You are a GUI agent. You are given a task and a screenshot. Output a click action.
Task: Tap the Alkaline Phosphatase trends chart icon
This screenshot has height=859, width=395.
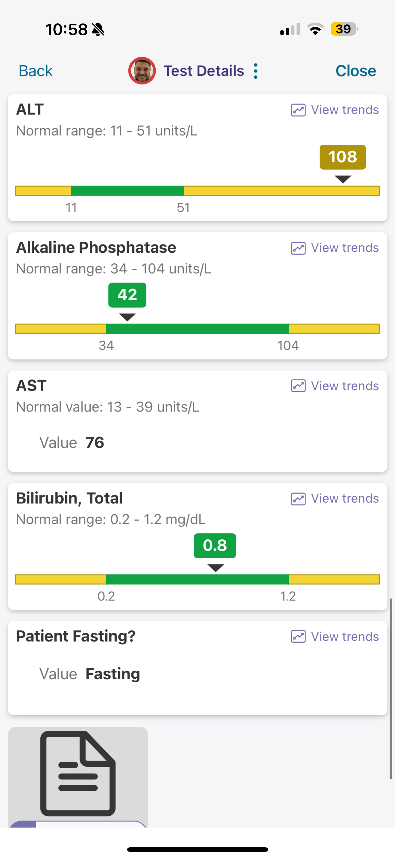point(298,248)
